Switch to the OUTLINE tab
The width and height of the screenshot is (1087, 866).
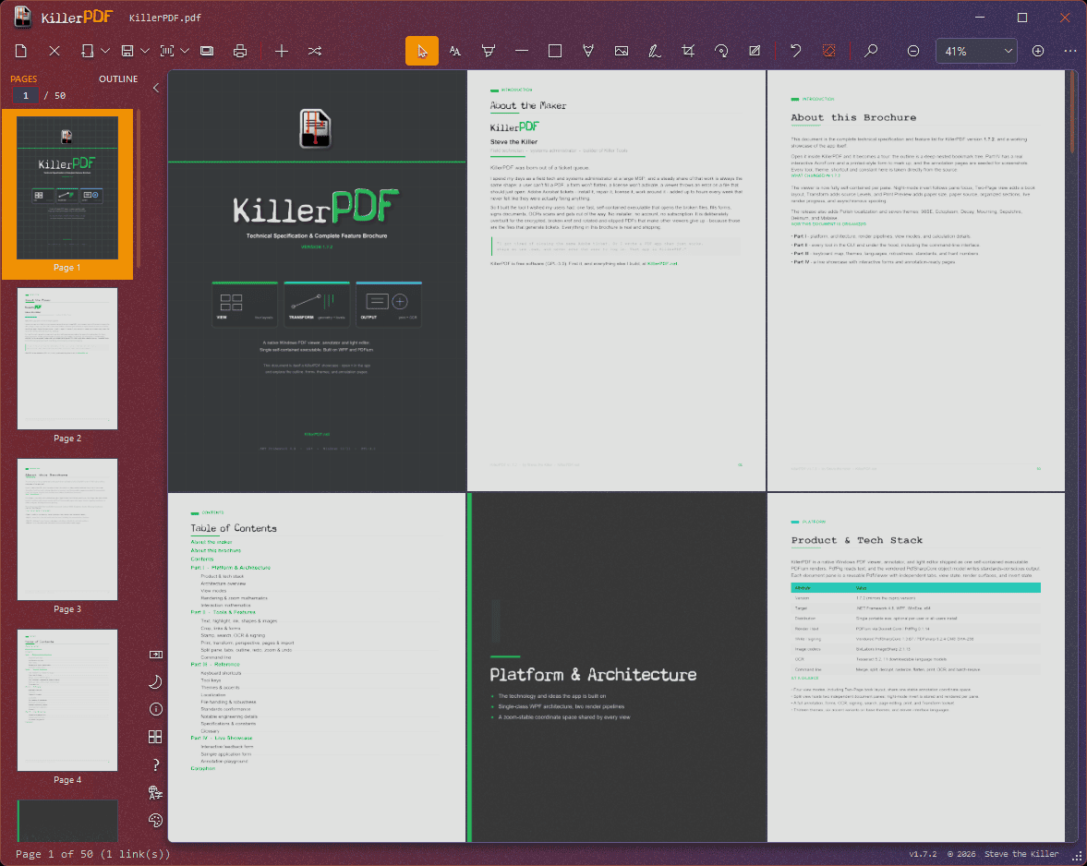pos(118,79)
